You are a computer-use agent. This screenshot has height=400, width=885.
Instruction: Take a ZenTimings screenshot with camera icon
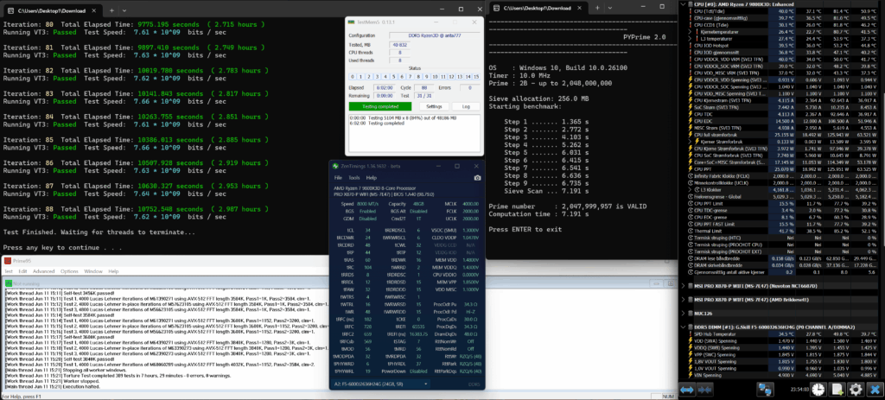(477, 178)
